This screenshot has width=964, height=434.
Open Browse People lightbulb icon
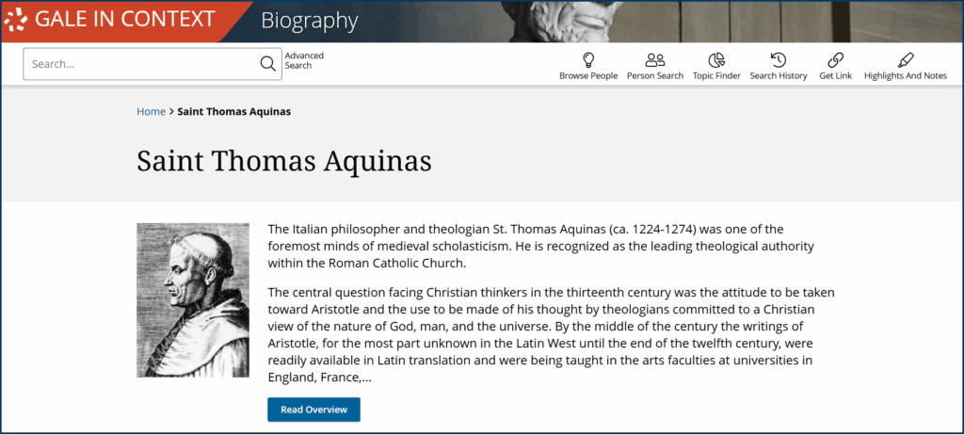(588, 60)
